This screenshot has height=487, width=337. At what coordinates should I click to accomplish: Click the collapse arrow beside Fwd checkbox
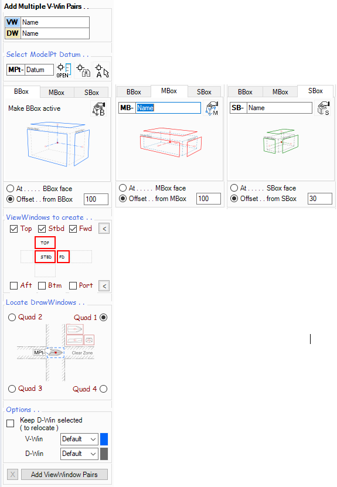tap(104, 229)
